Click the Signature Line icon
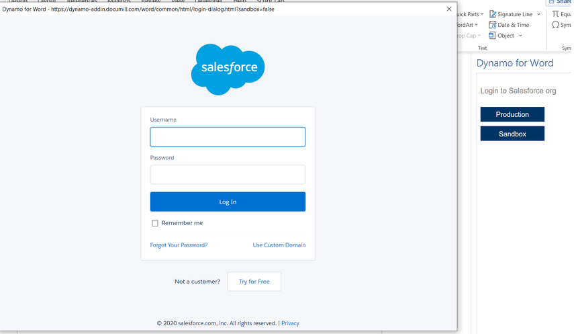The width and height of the screenshot is (574, 334). point(493,14)
